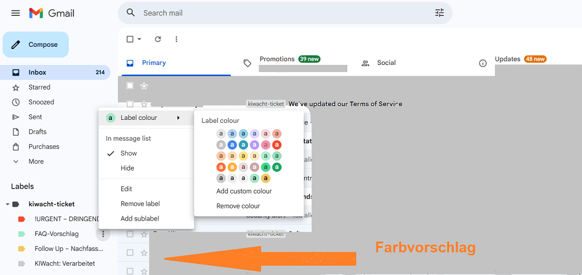Image resolution: width=582 pixels, height=275 pixels.
Task: Open the main menu hamburger icon
Action: (15, 13)
